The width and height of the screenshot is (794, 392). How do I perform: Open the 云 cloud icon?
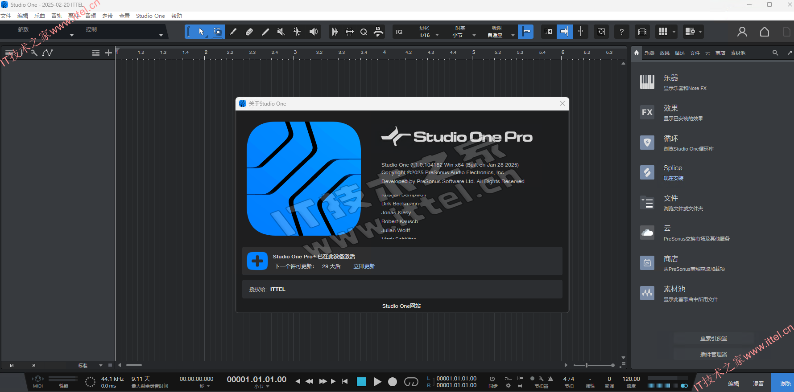647,233
